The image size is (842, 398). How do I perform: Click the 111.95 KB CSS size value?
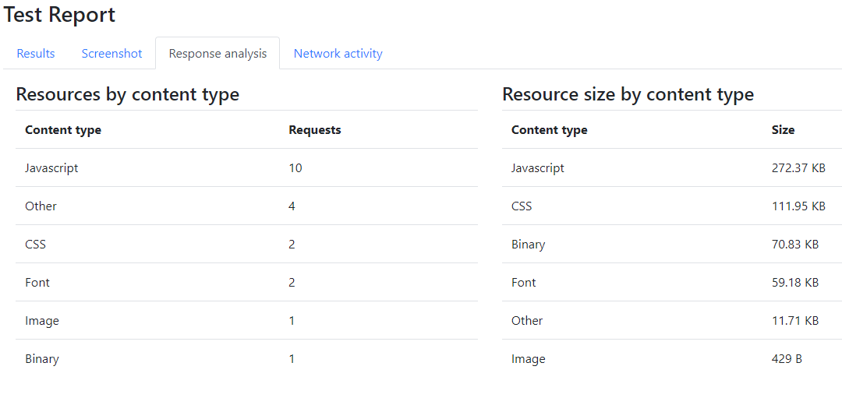[x=798, y=206]
